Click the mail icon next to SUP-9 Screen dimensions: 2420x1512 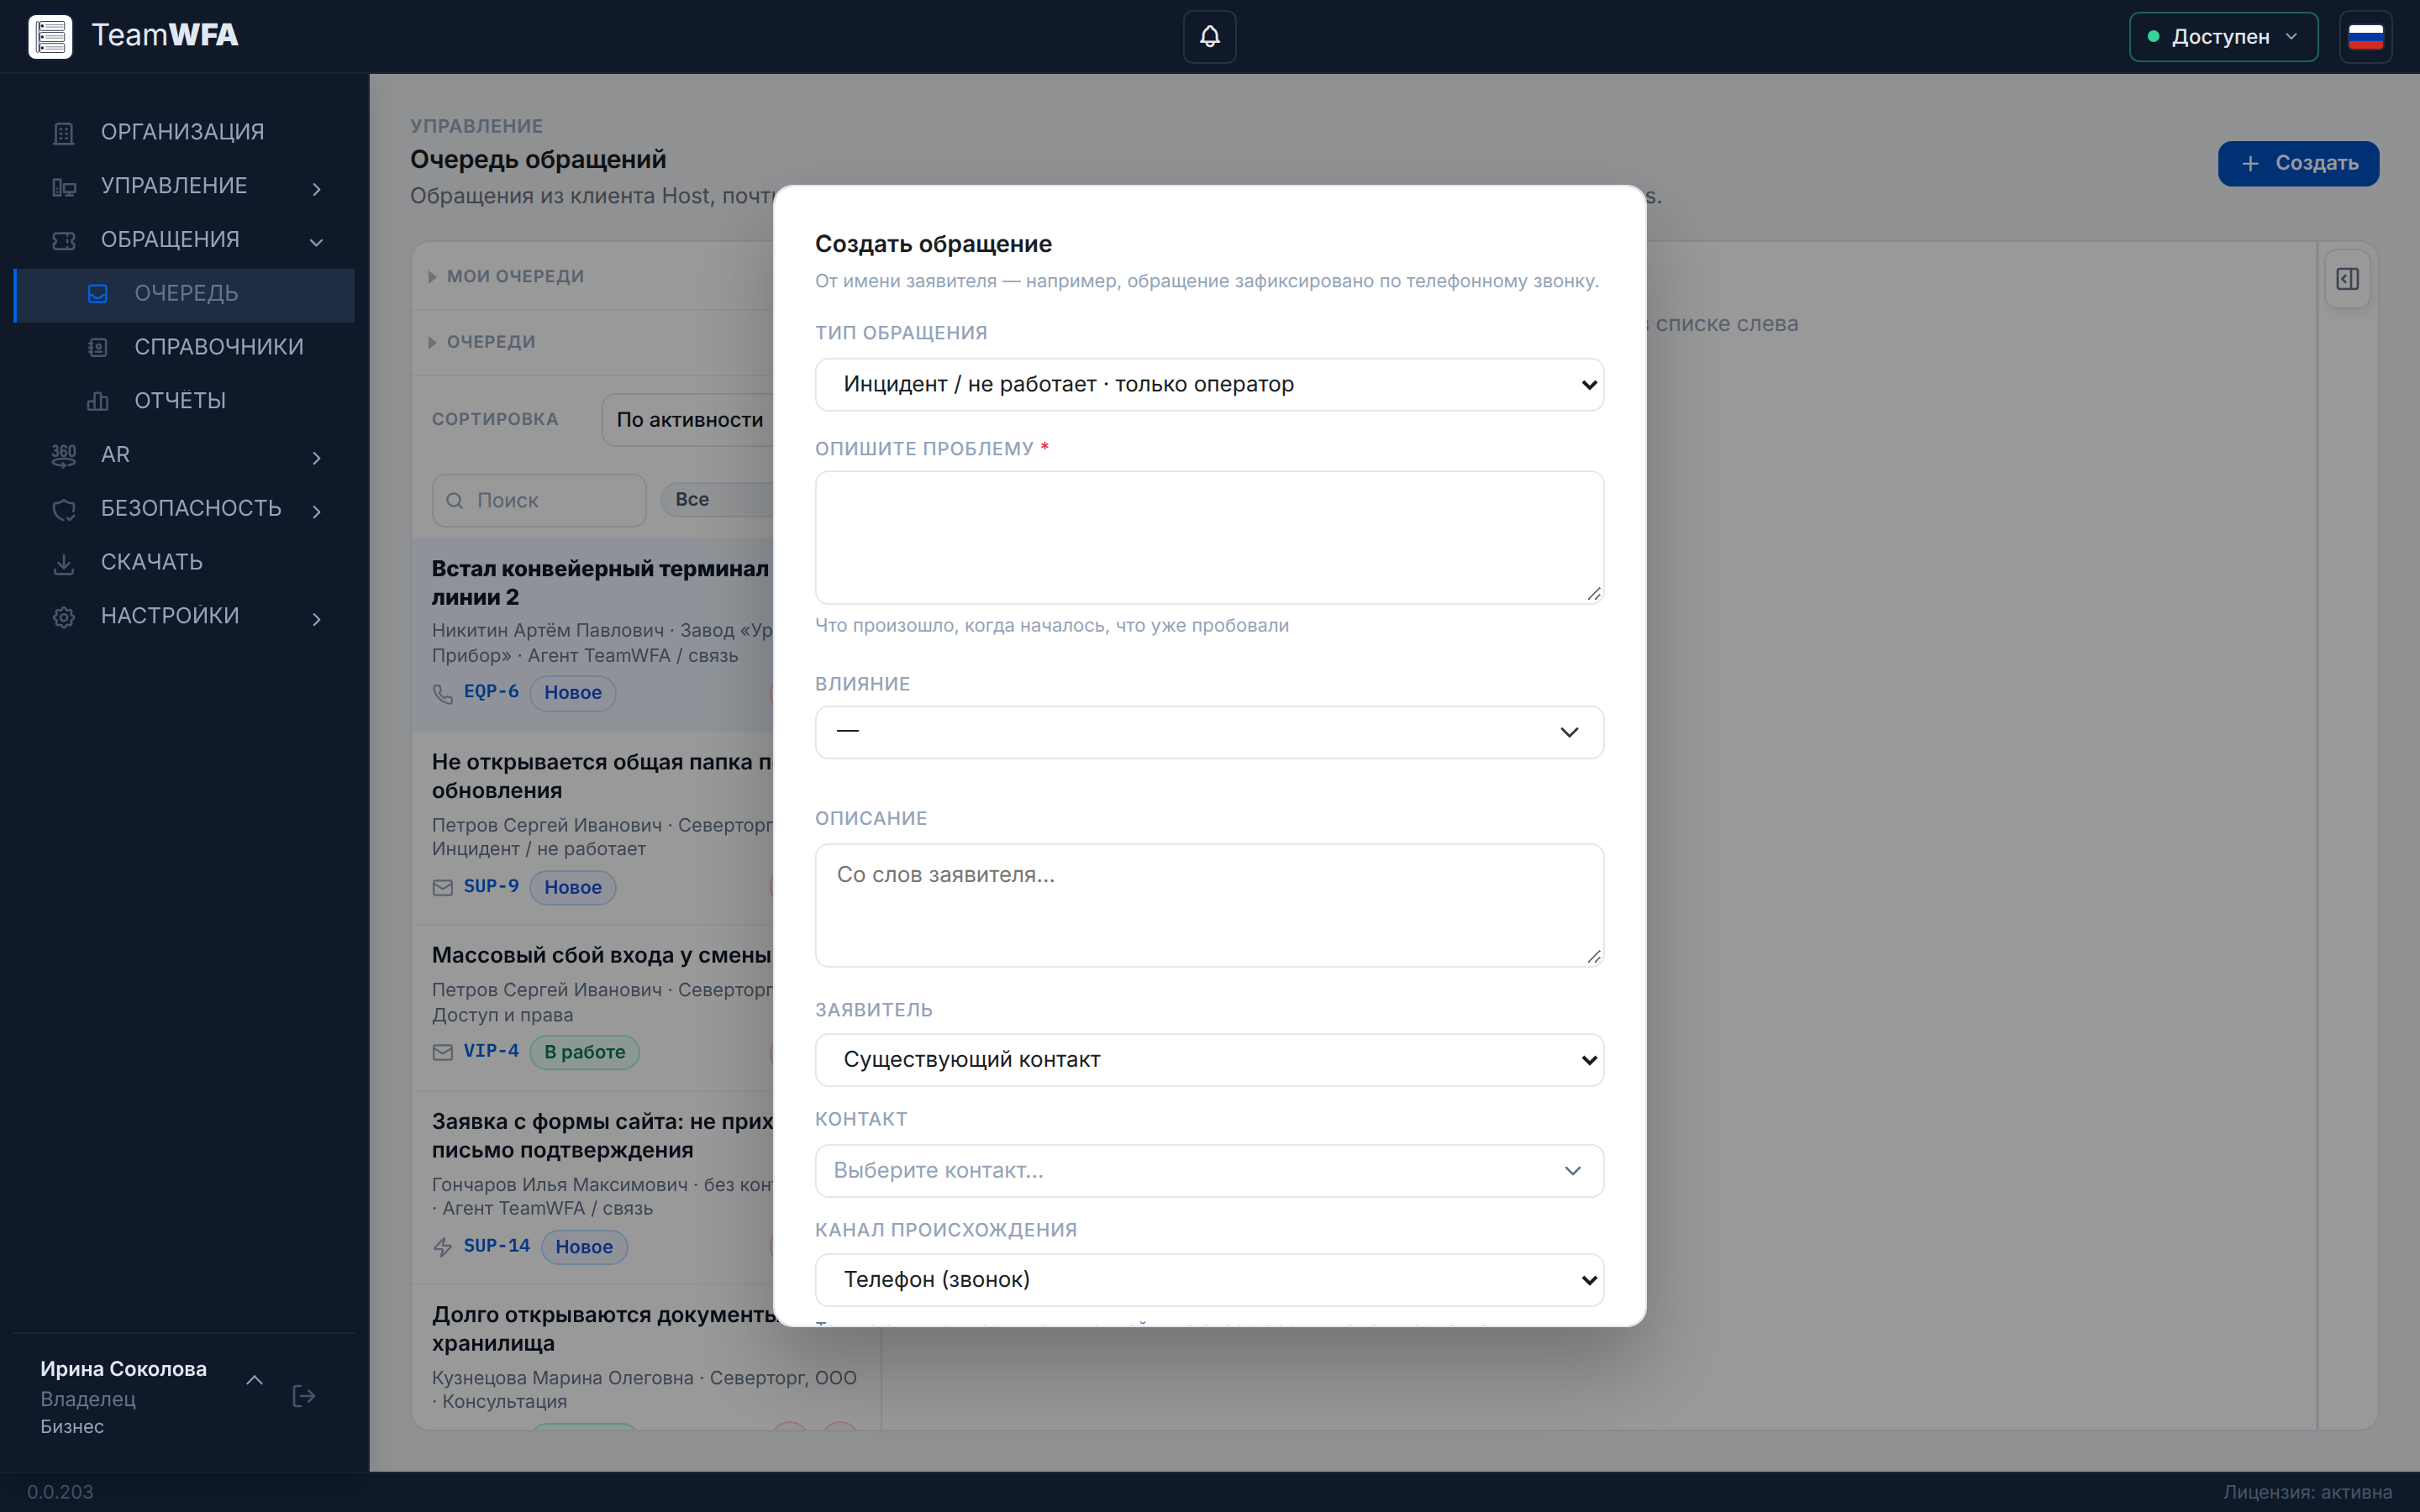pyautogui.click(x=443, y=887)
